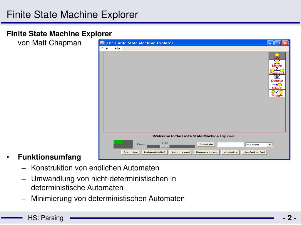This screenshot has width=301, height=225.
Task: Select the Add state tool
Action: (277, 56)
